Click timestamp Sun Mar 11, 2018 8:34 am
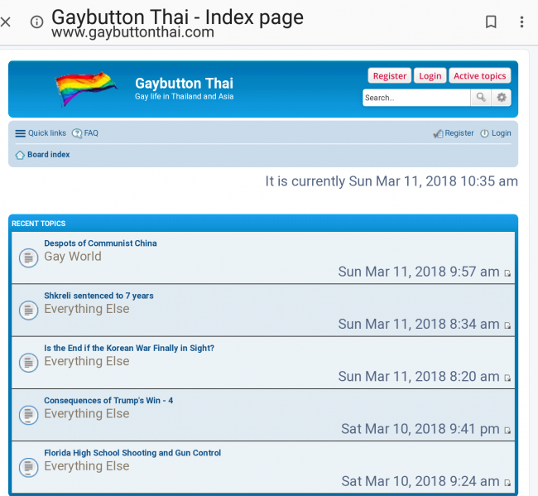 [x=419, y=325]
